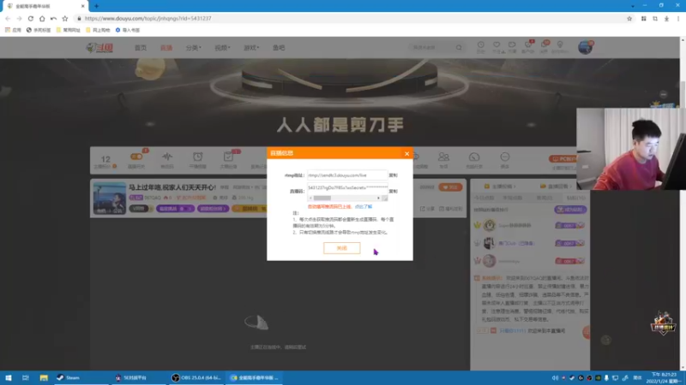Open 首页 in Douyu navigation

pyautogui.click(x=141, y=48)
